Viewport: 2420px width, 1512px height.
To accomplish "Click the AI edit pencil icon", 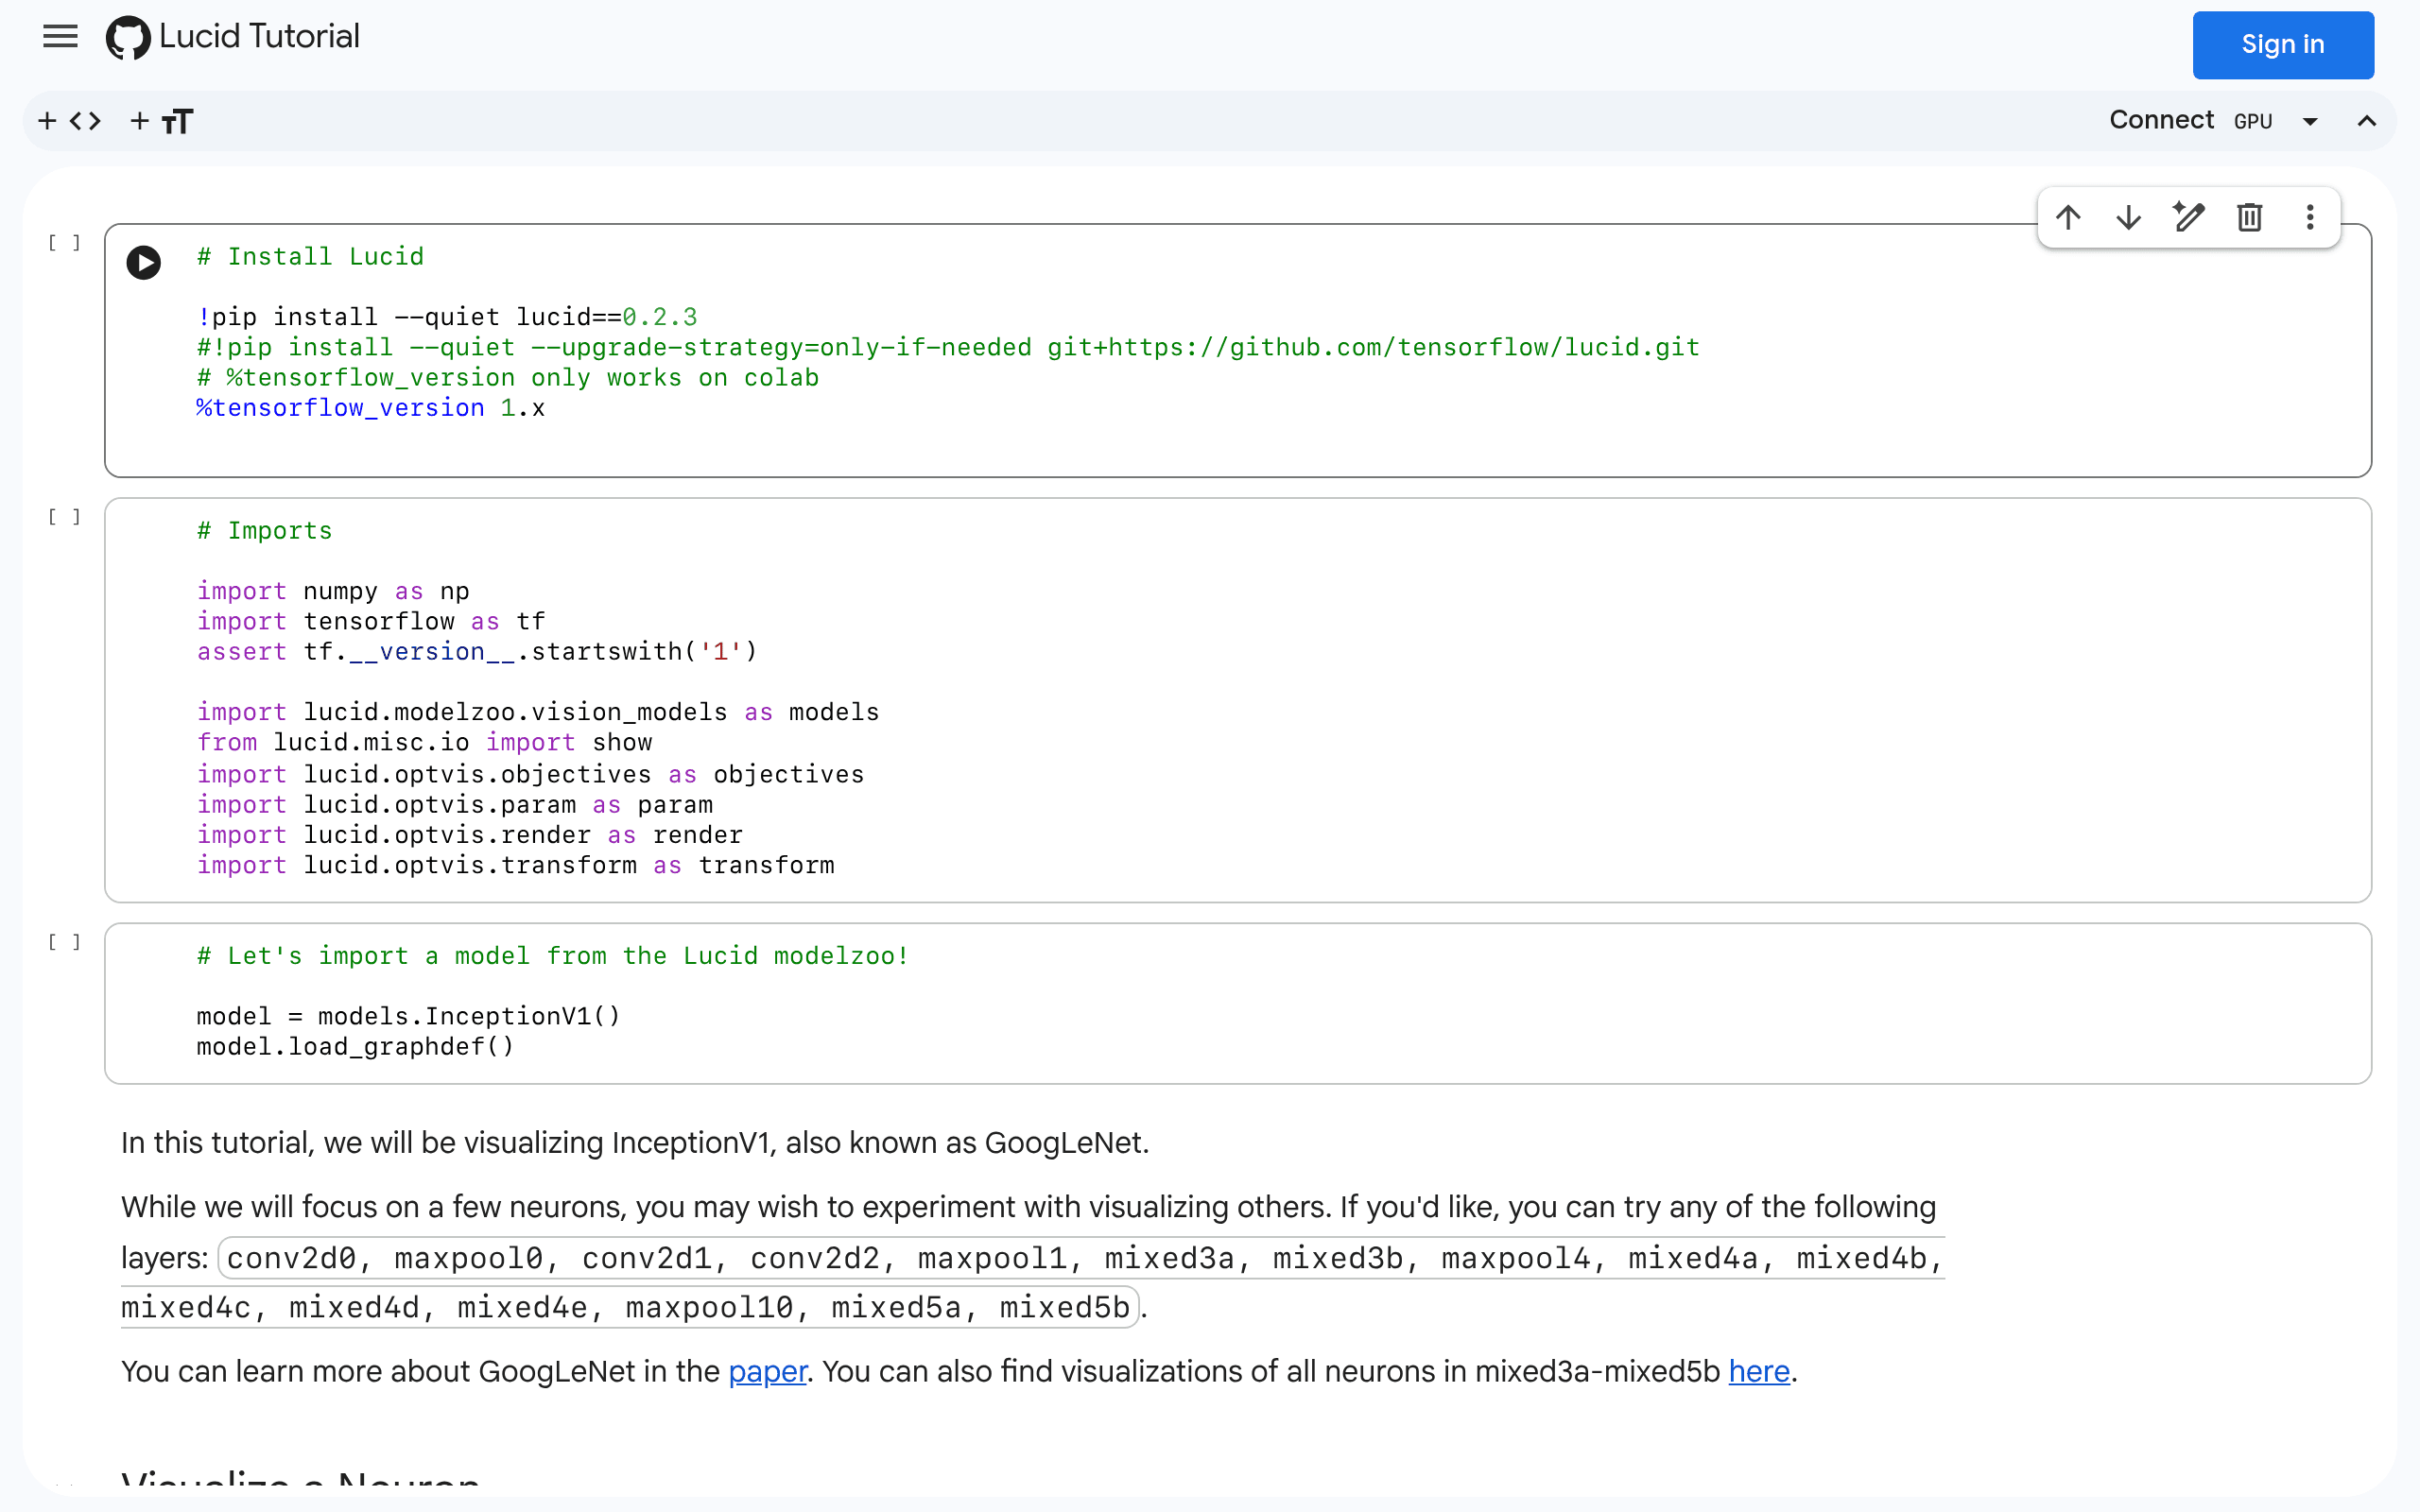I will tap(2189, 217).
